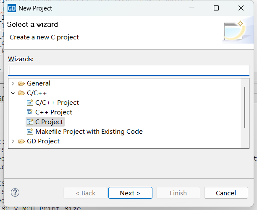
Task: Click the Makefile Project wizard icon
Action: pos(30,132)
